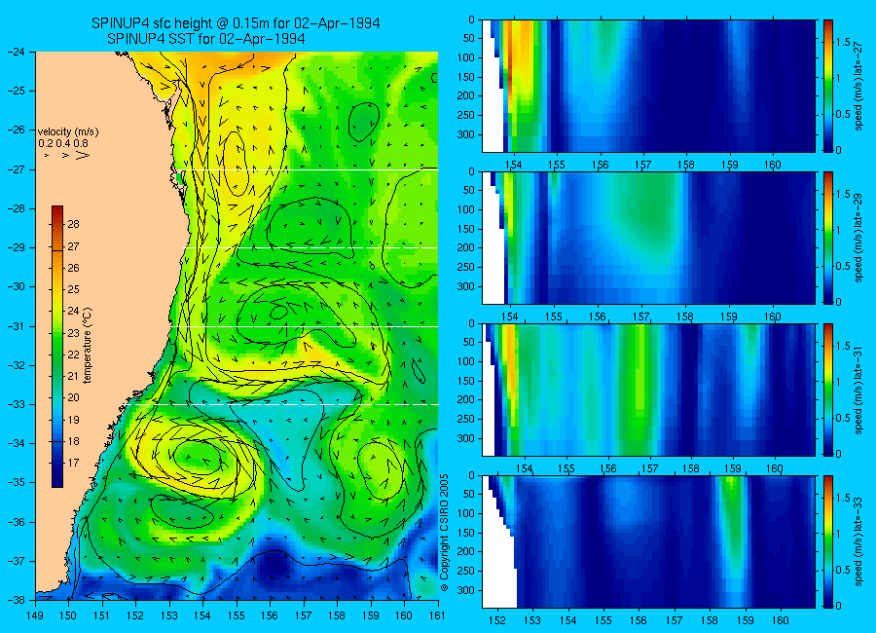This screenshot has width=876, height=633.
Task: Click the lat=-27 speed section panel
Action: pos(648,86)
